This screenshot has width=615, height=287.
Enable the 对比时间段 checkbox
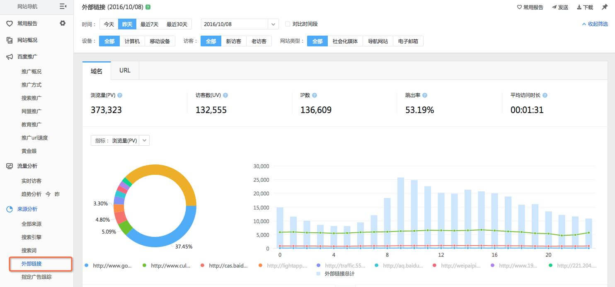click(288, 24)
